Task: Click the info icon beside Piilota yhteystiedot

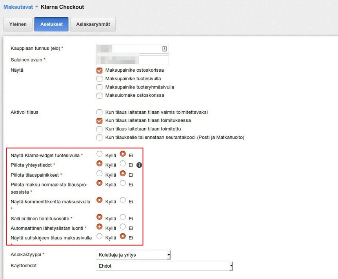Action: click(139, 165)
